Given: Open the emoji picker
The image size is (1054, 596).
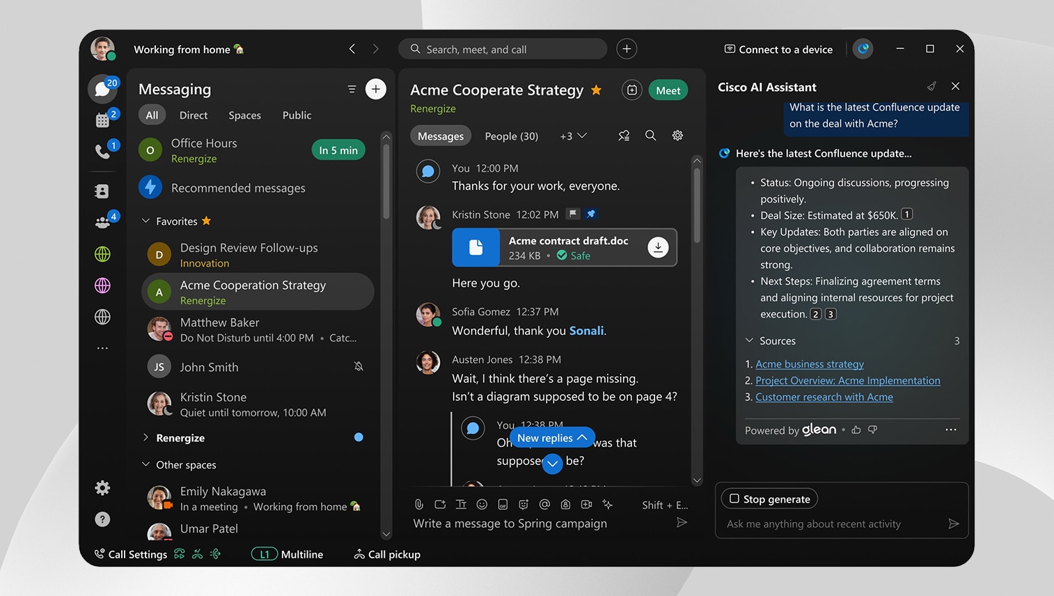Looking at the screenshot, I should (482, 504).
